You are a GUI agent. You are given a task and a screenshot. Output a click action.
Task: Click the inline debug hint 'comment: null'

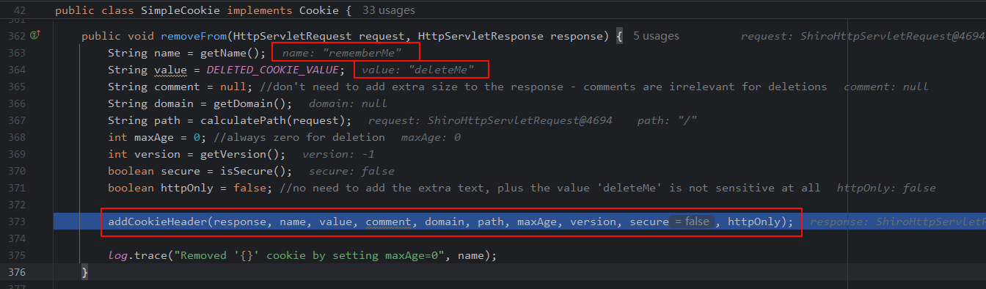coord(886,87)
